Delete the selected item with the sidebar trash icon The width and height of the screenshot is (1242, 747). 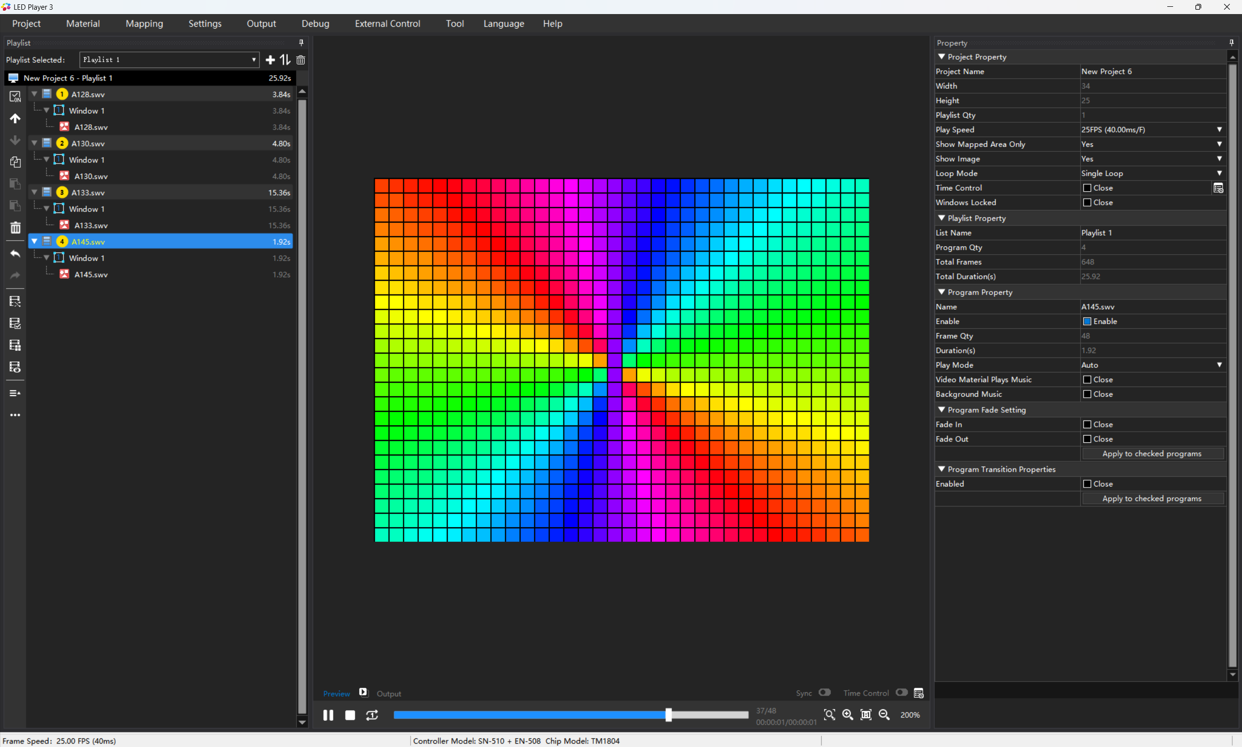coord(15,227)
